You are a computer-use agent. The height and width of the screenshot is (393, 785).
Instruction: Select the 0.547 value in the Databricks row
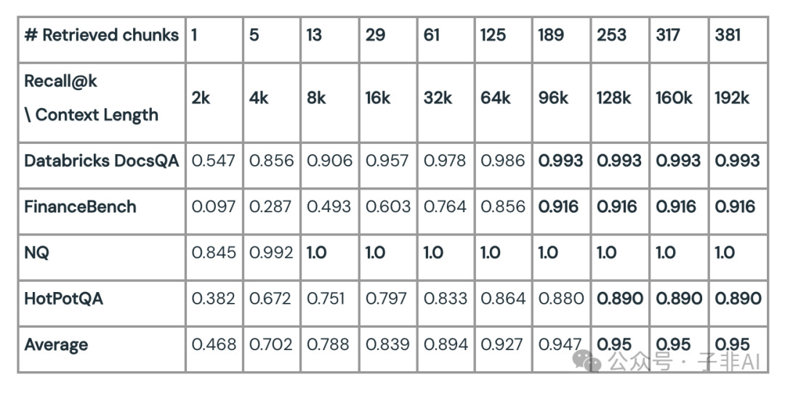click(x=214, y=161)
